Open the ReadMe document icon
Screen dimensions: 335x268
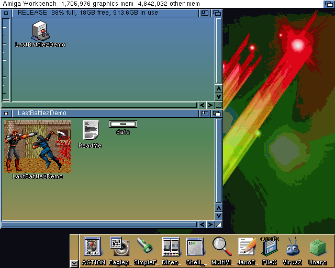[91, 130]
